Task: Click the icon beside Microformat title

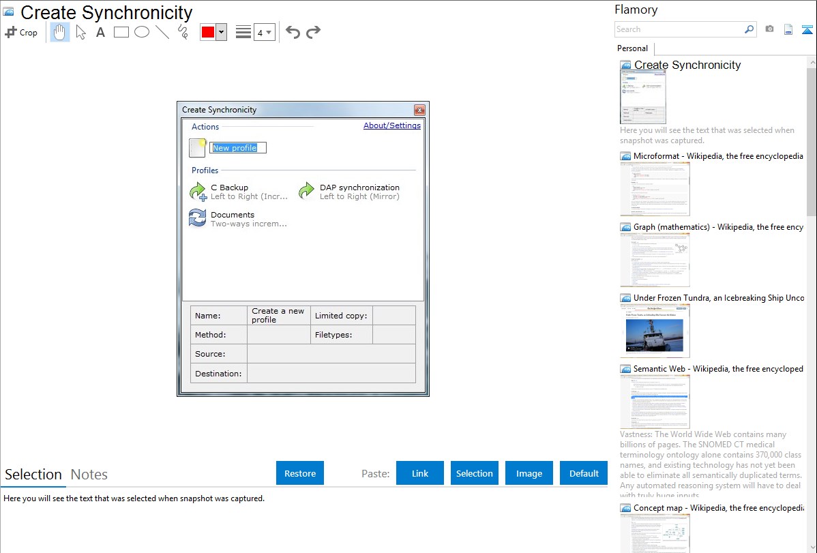Action: [625, 156]
